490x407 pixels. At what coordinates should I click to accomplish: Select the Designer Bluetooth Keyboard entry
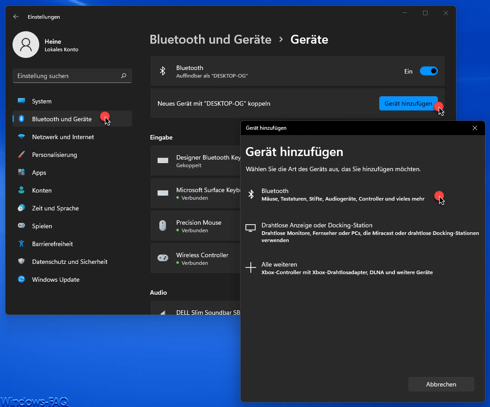click(195, 161)
